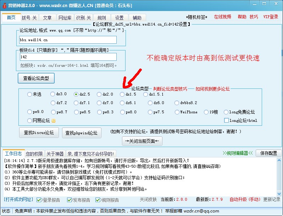Click the 查找Discuz论坛 button
Screen dimensions: 283x216
[x=39, y=133]
